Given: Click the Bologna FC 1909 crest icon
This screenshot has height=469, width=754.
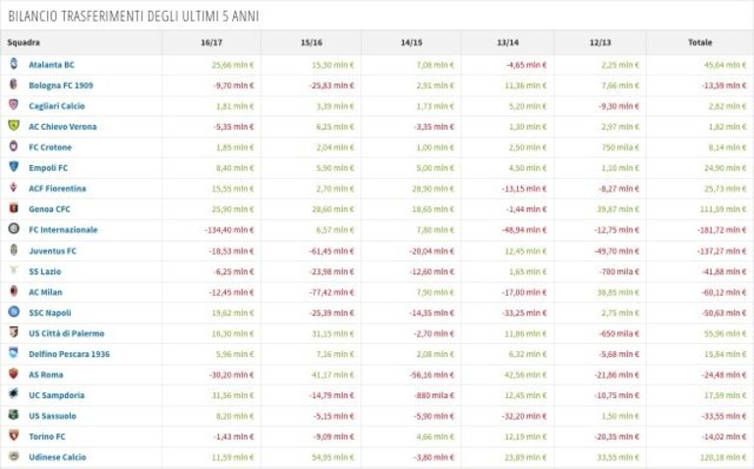Looking at the screenshot, I should pos(14,85).
